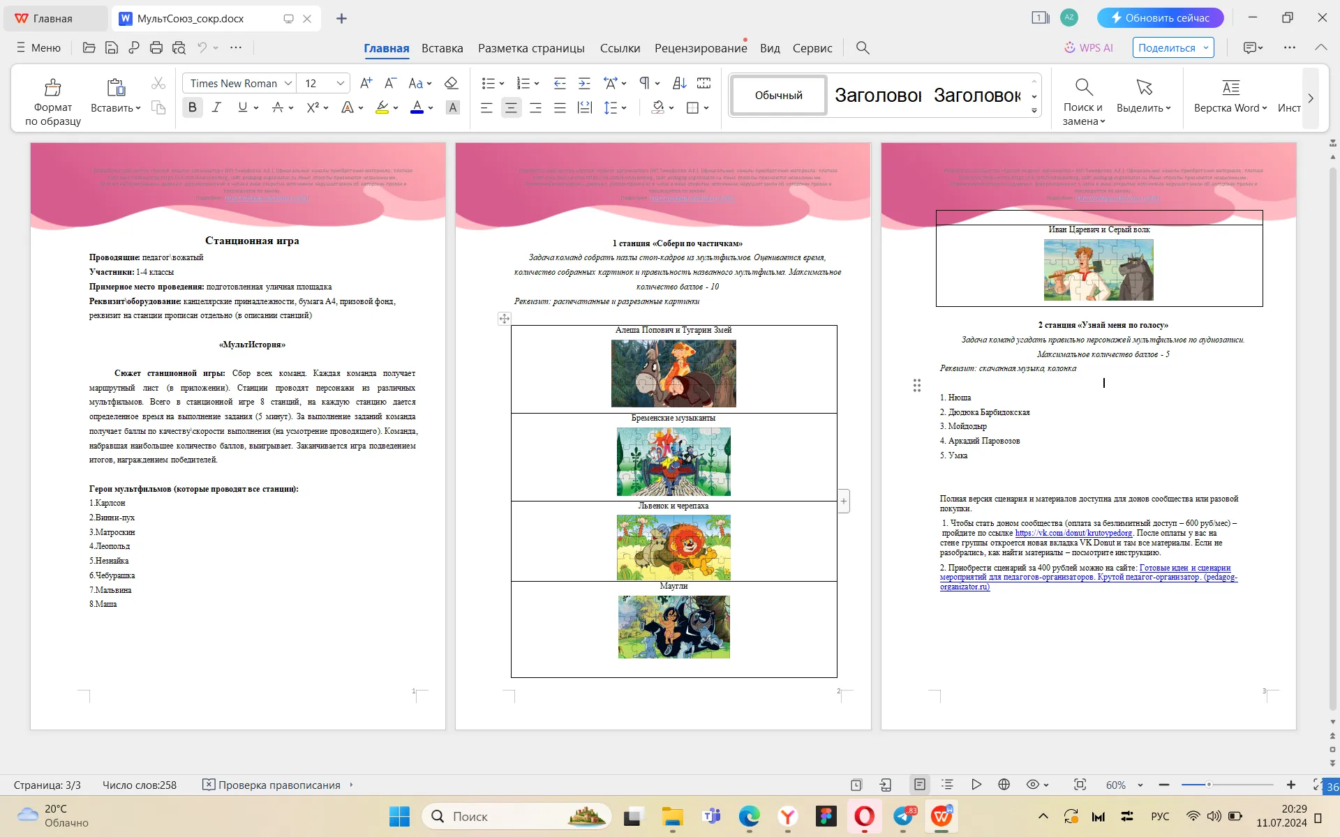Viewport: 1340px width, 837px height.
Task: Click the Align left icon
Action: [486, 107]
